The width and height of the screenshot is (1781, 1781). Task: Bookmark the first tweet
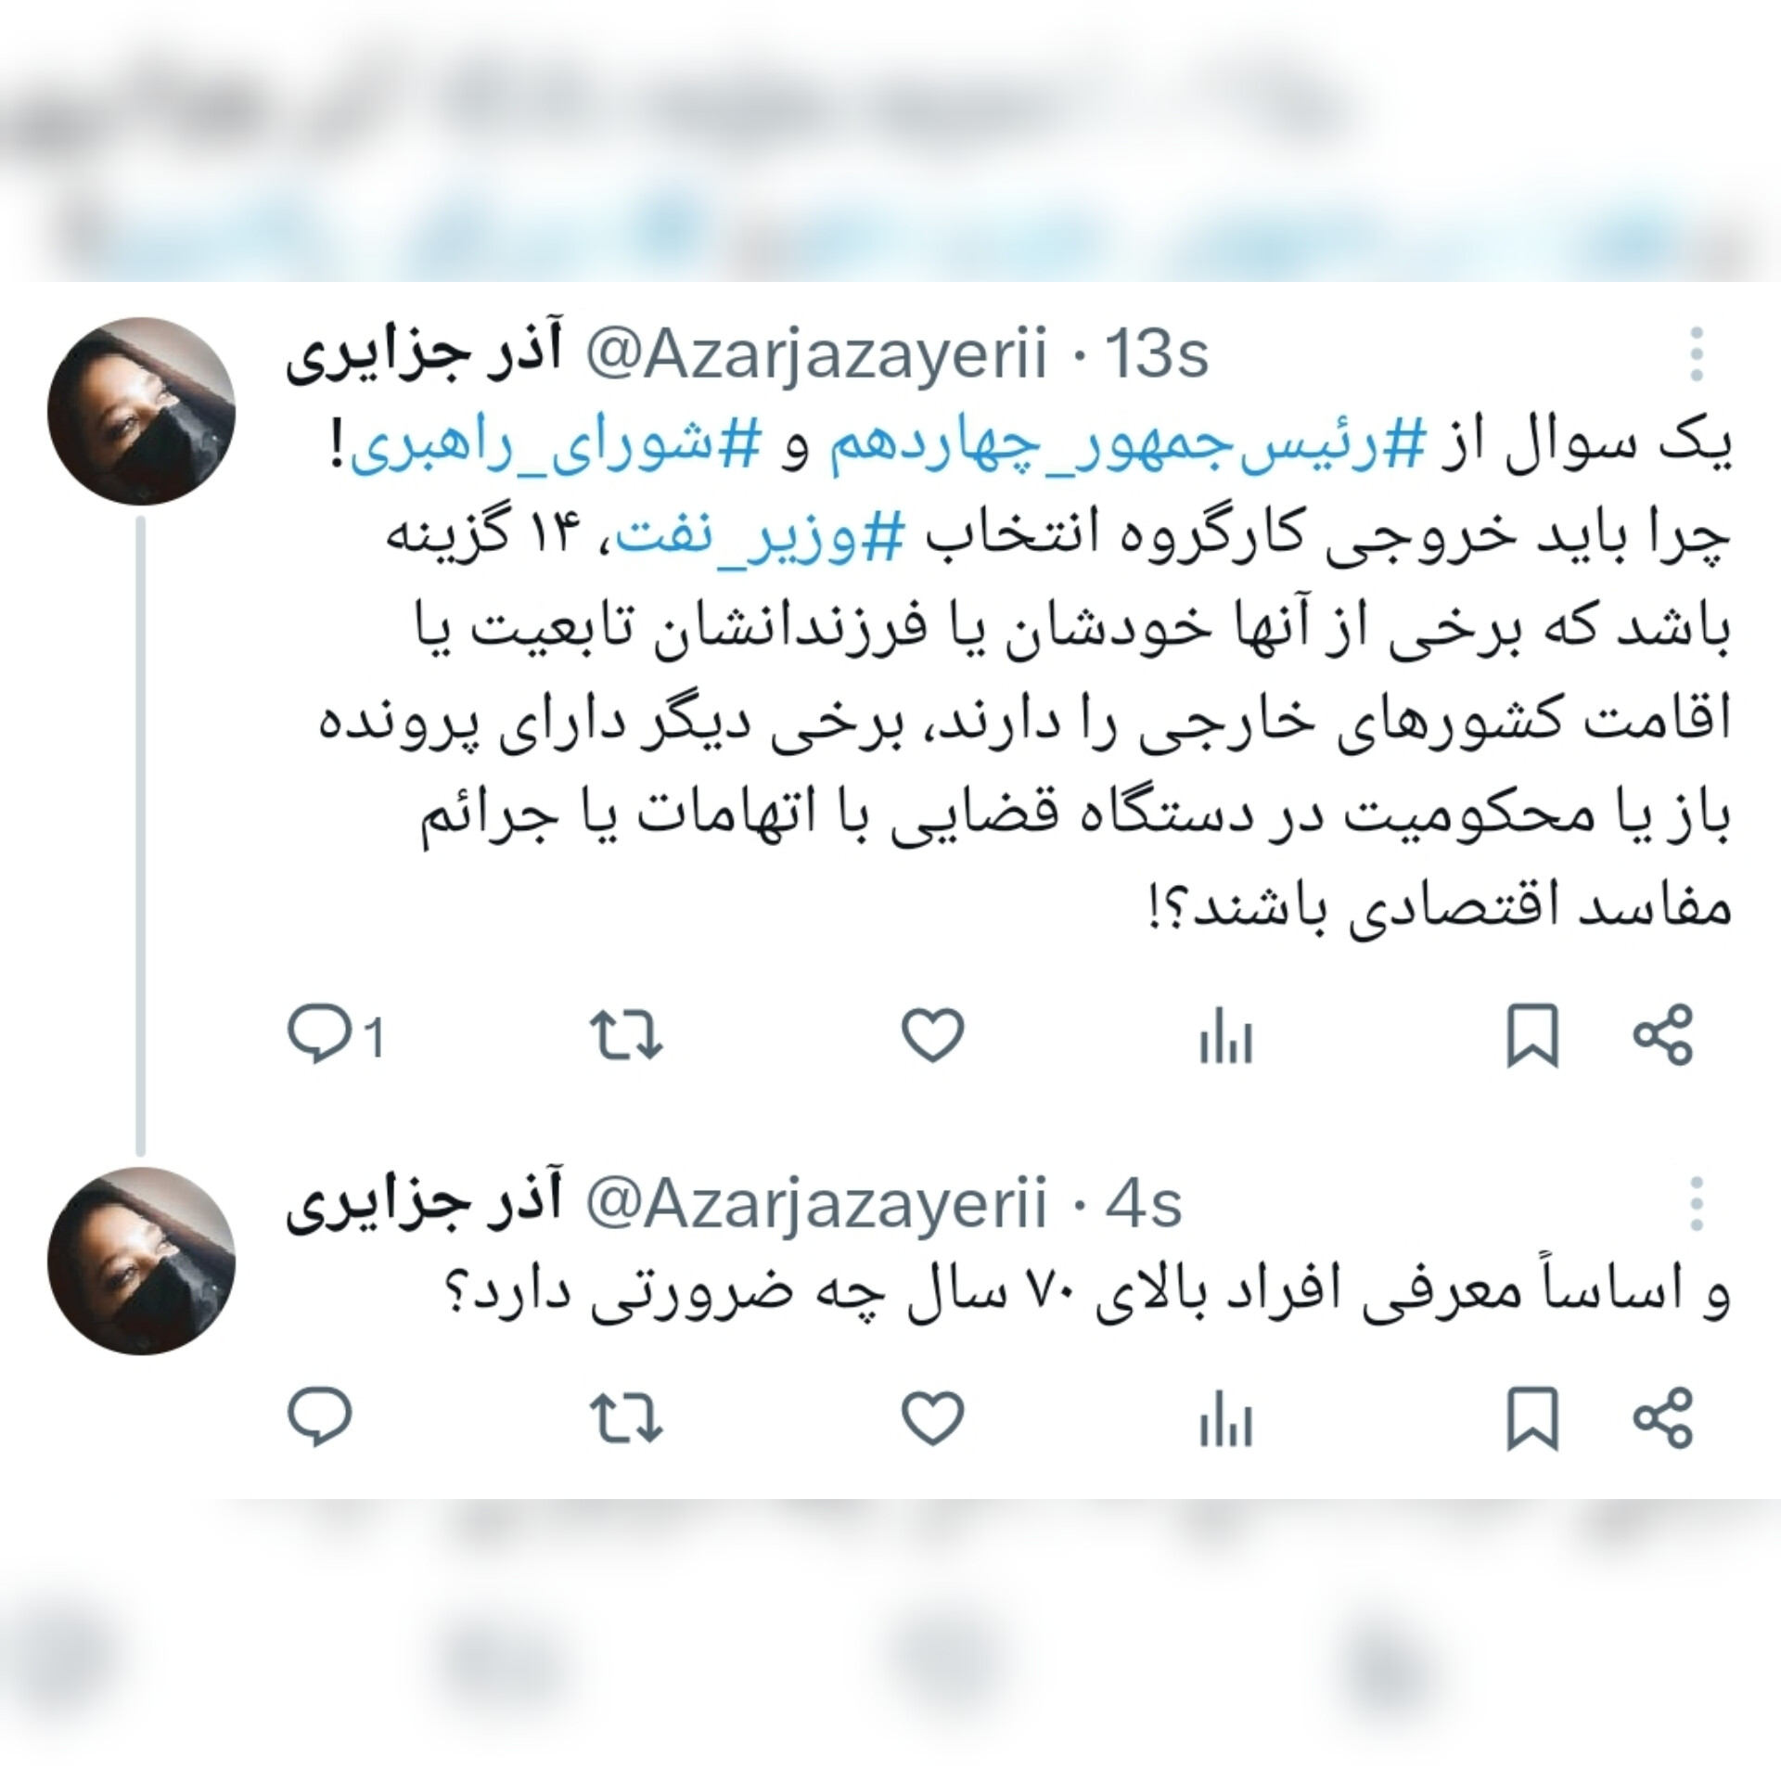(x=1532, y=1036)
